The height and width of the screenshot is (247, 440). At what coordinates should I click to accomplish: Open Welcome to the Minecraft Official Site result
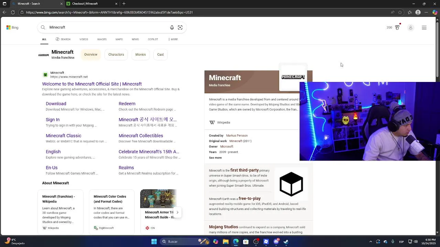(x=92, y=84)
